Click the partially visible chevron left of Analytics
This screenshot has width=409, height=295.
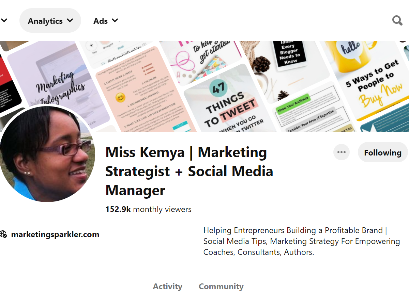(x=4, y=21)
